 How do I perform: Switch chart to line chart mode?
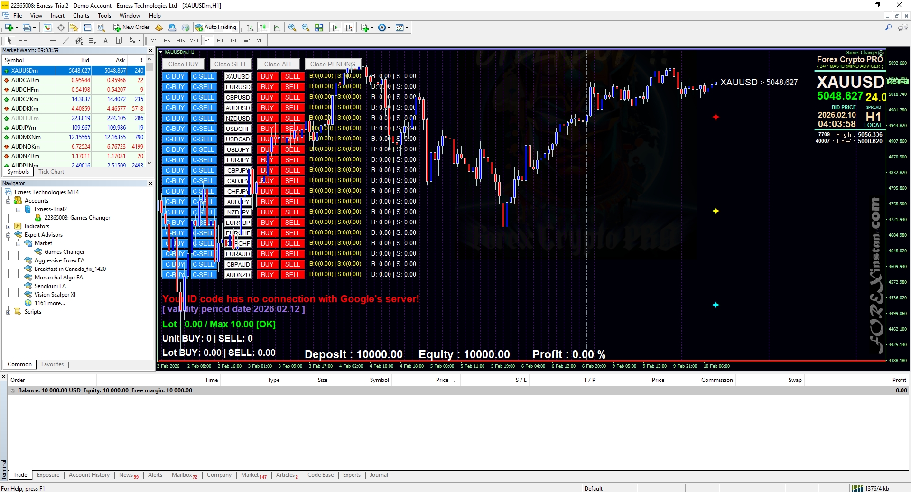point(277,28)
